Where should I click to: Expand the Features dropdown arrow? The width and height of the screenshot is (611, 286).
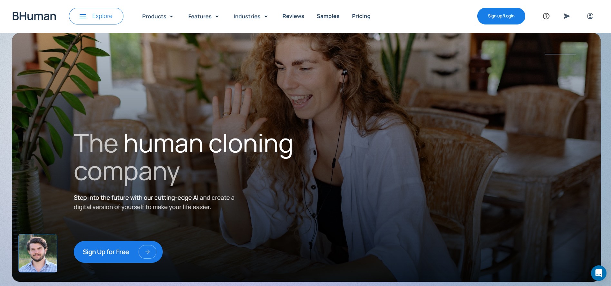(x=217, y=16)
